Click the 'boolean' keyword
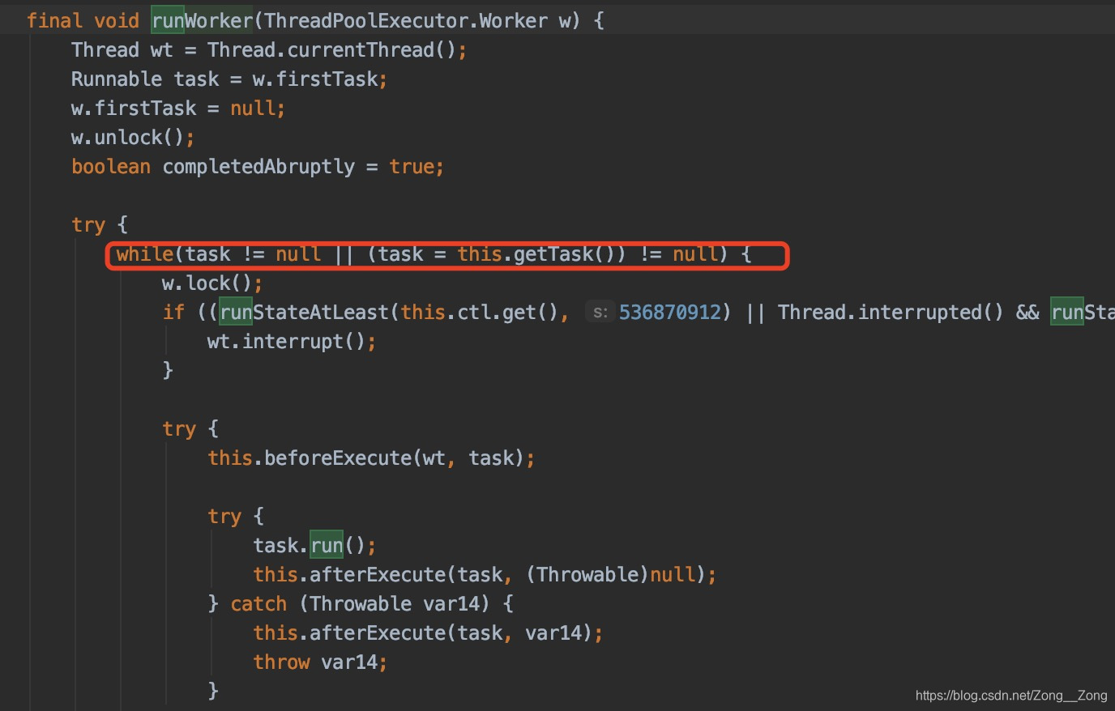The height and width of the screenshot is (711, 1115). (111, 167)
